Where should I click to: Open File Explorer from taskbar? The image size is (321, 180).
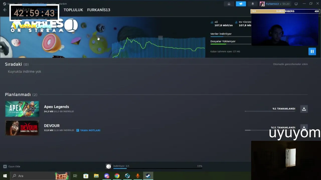coord(96,176)
